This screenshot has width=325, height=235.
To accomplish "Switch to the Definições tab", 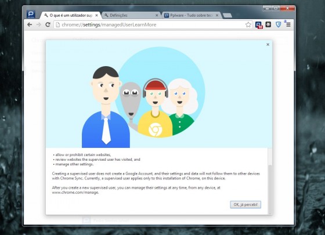I will (131, 15).
